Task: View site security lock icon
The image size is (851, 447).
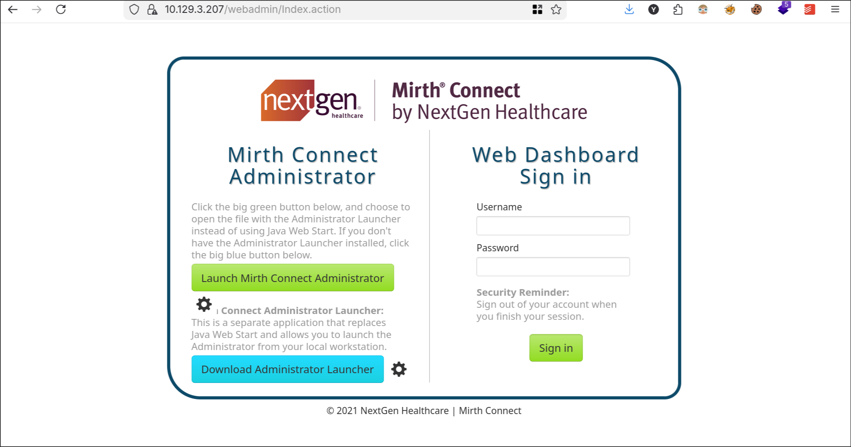Action: (x=152, y=9)
